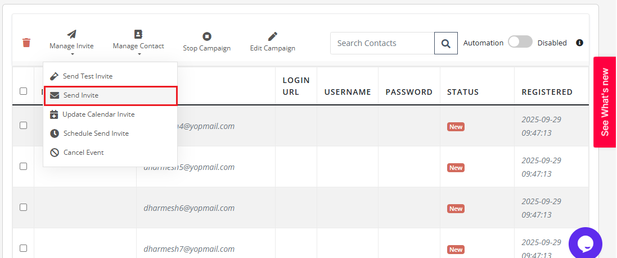This screenshot has height=258, width=617.
Task: Check the box for dharmesh6@yopmail.com row
Action: tap(24, 207)
